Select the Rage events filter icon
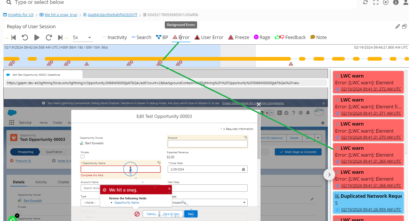The image size is (409, 221). tap(256, 37)
